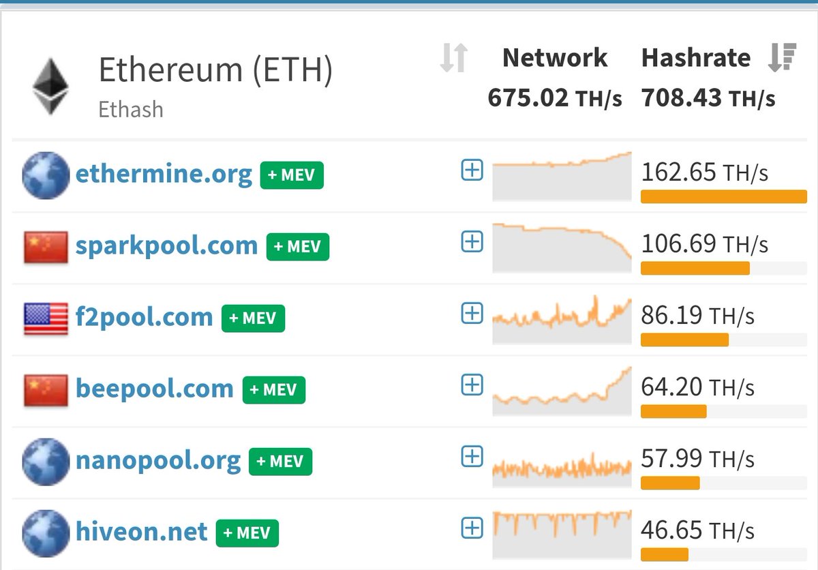Open the sparkpool.com pool link
The image size is (818, 570).
click(166, 245)
